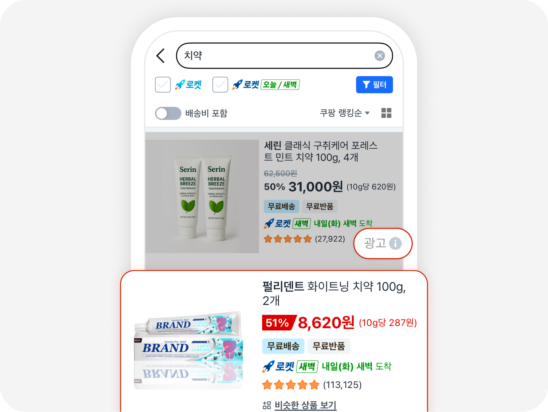548x412 pixels.
Task: Clear the search field with the X icon
Action: pos(379,56)
